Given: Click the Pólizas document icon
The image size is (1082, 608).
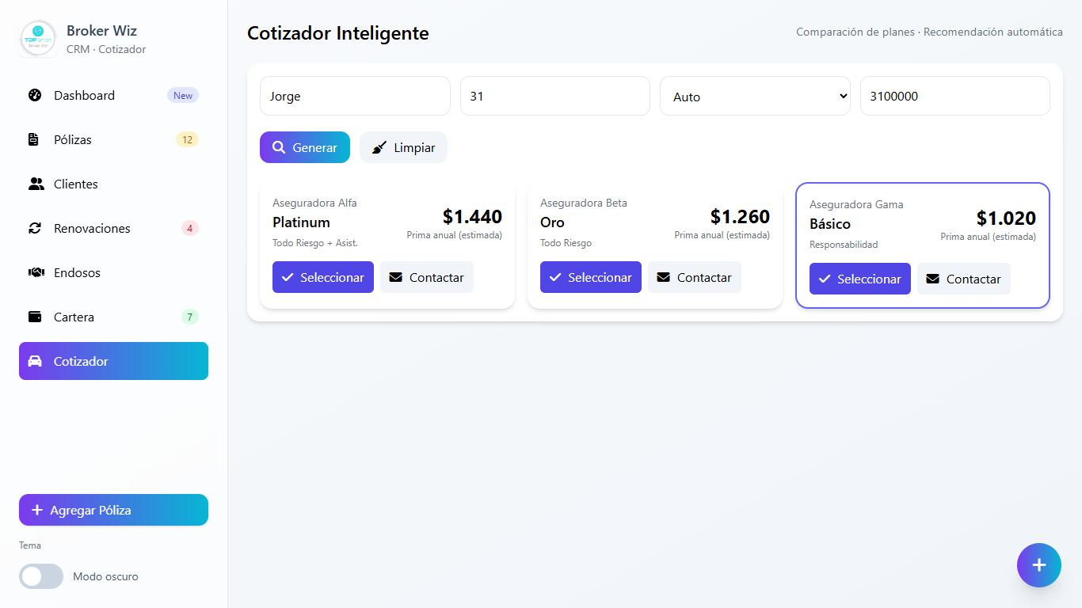Looking at the screenshot, I should [x=34, y=140].
